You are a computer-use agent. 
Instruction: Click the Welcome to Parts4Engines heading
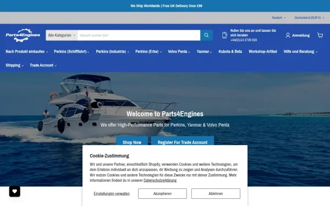click(x=165, y=114)
